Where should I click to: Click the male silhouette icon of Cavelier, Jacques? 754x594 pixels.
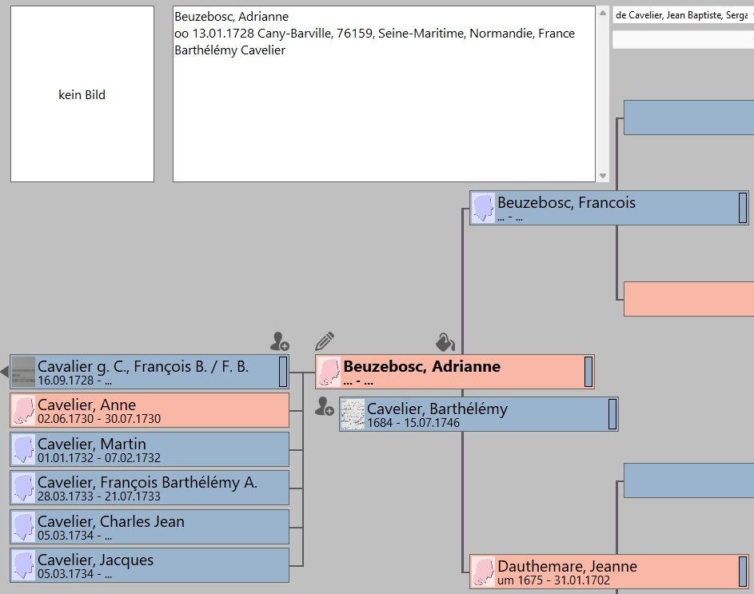pyautogui.click(x=23, y=565)
